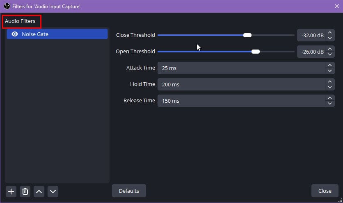Decrease Hold Time with the down arrow

[330, 87]
